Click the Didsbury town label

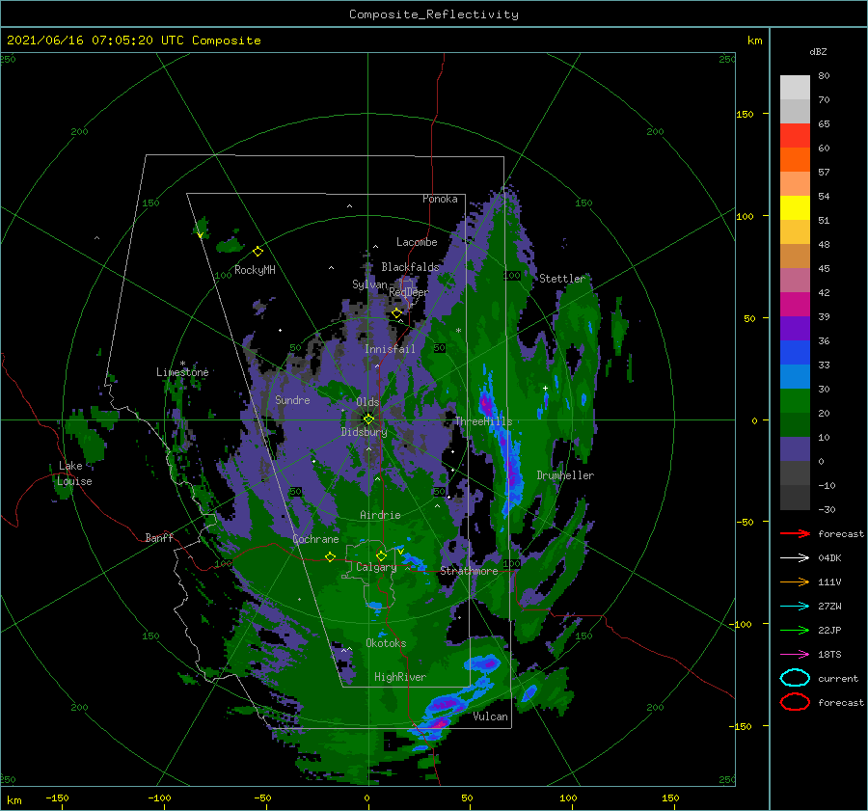click(364, 432)
